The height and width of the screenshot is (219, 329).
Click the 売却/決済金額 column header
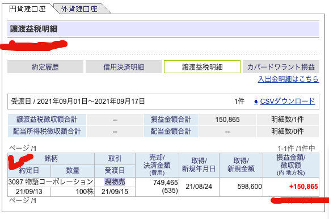coord(157,165)
